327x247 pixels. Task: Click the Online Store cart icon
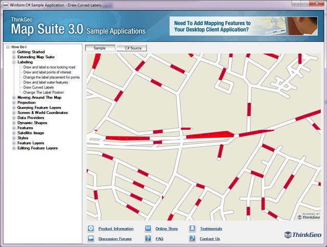[148, 229]
